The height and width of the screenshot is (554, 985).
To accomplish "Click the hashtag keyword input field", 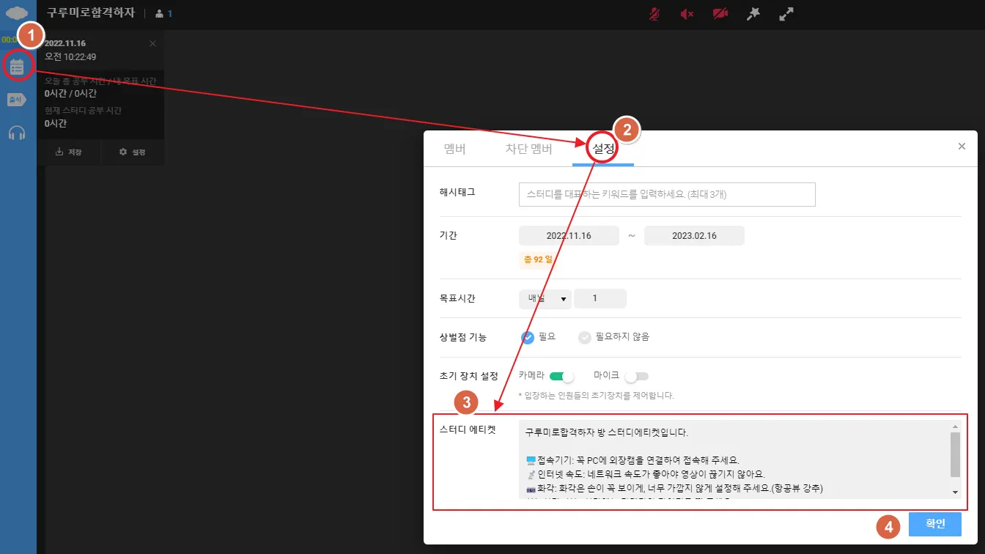I will click(667, 194).
